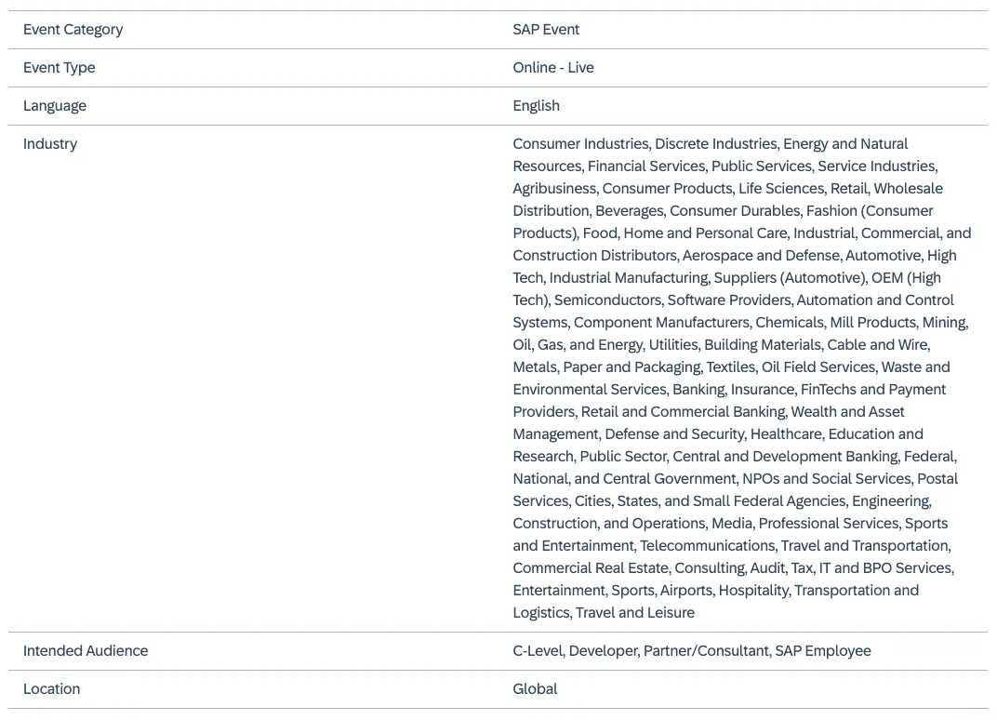The height and width of the screenshot is (720, 997).
Task: Click the Intended Audience row label
Action: click(x=86, y=651)
